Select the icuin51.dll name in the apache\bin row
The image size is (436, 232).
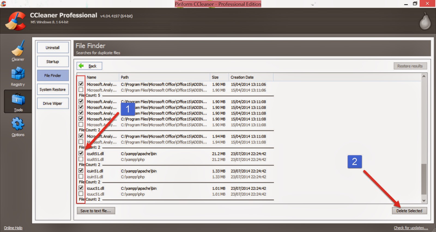(95, 171)
